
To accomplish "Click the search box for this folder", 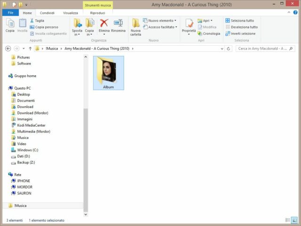I will coord(263,48).
